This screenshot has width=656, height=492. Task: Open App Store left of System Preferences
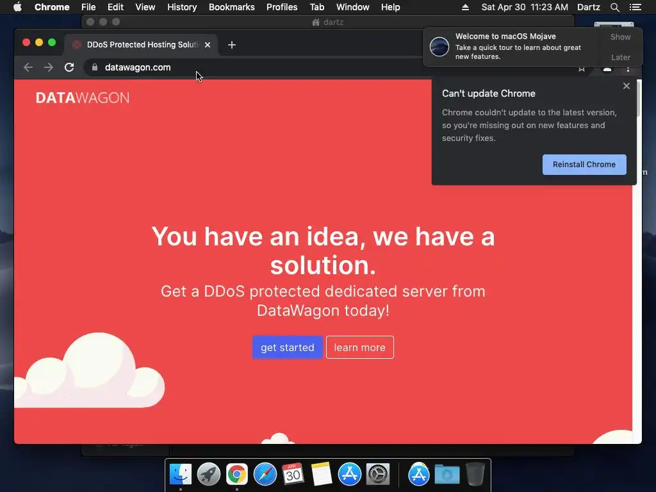pyautogui.click(x=349, y=475)
